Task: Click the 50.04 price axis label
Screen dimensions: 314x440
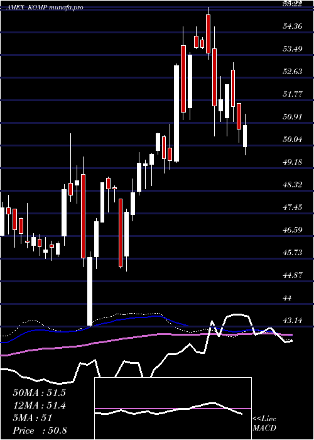Action: click(x=293, y=140)
